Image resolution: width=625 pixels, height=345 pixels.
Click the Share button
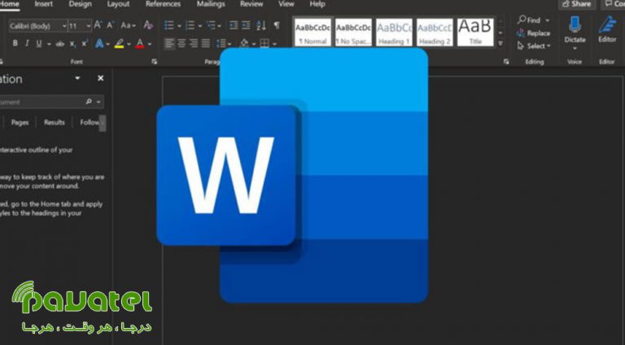[577, 4]
